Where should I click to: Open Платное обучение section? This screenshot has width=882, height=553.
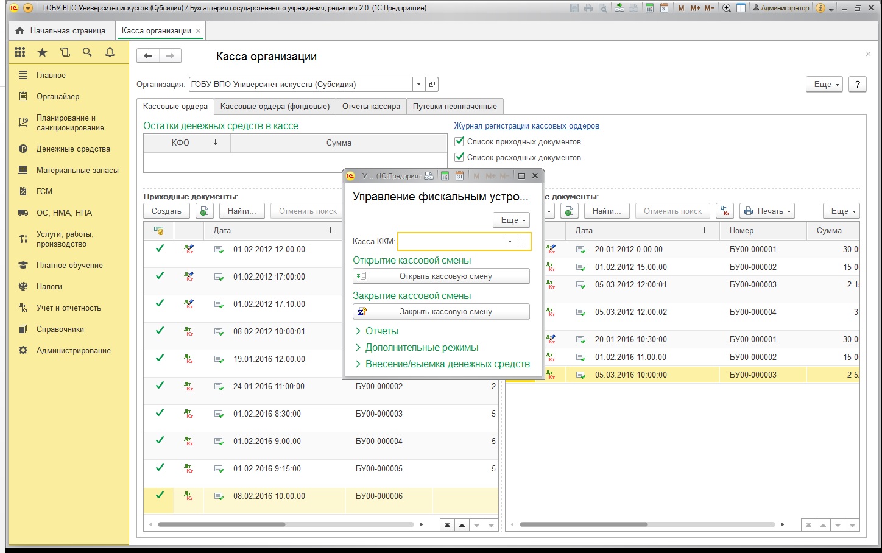click(x=69, y=265)
